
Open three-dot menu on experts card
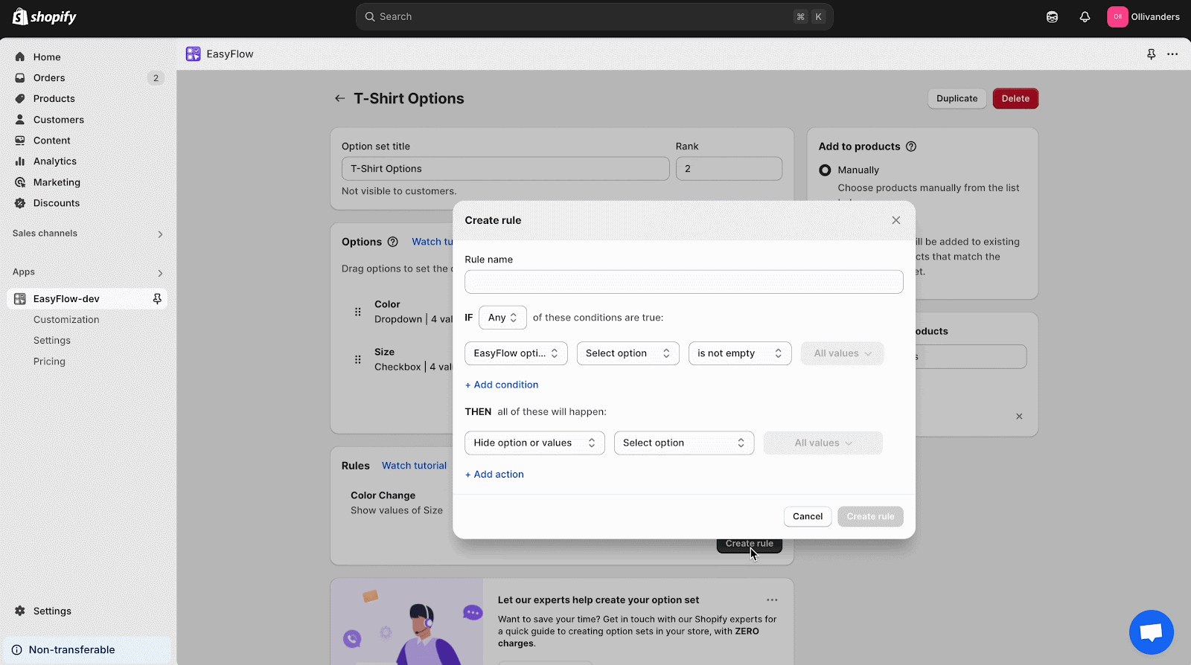pyautogui.click(x=772, y=600)
